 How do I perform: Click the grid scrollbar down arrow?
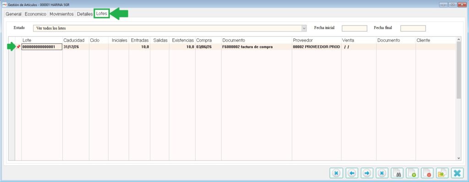coord(459,158)
